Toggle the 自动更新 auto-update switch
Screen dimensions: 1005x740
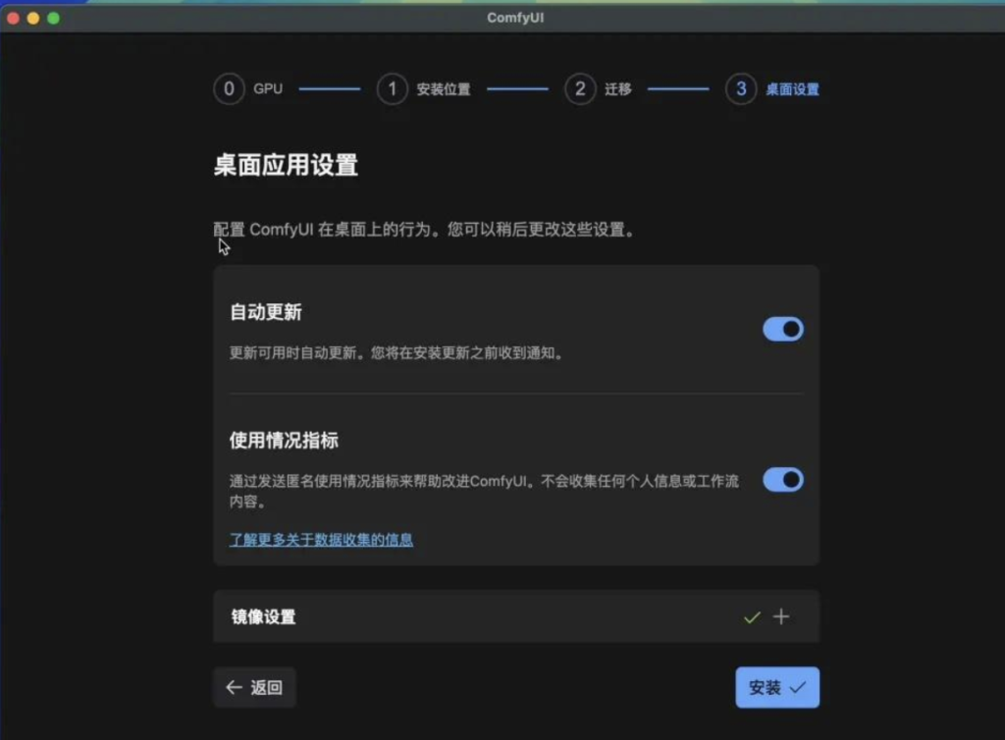tap(782, 330)
